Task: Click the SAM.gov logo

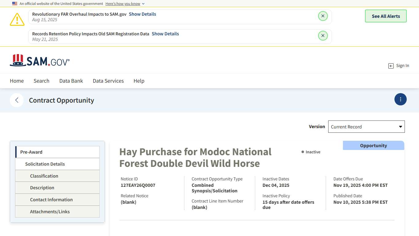Action: coord(40,61)
